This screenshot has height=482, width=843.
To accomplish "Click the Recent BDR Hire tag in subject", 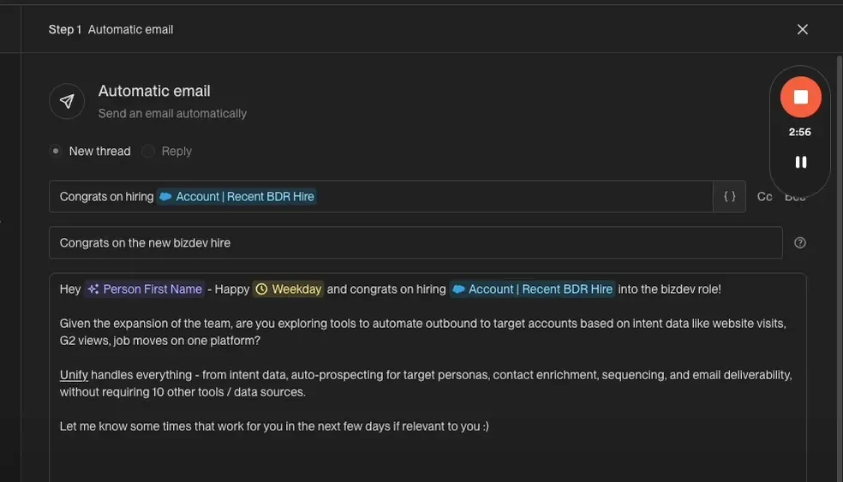I will [237, 197].
